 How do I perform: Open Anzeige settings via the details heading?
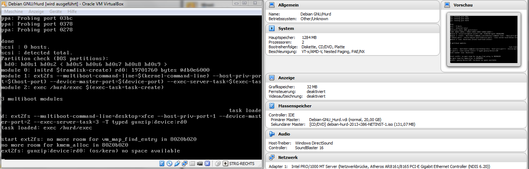pyautogui.click(x=286, y=78)
